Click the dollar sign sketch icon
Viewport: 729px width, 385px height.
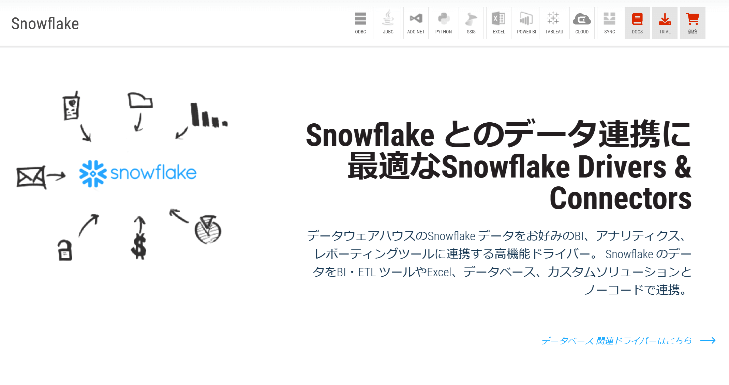pyautogui.click(x=139, y=246)
